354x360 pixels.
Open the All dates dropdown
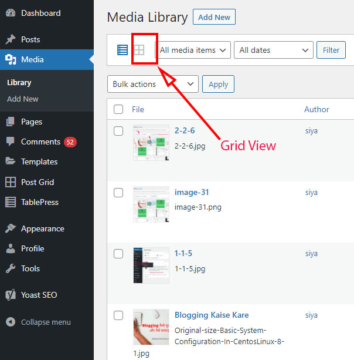click(x=274, y=50)
